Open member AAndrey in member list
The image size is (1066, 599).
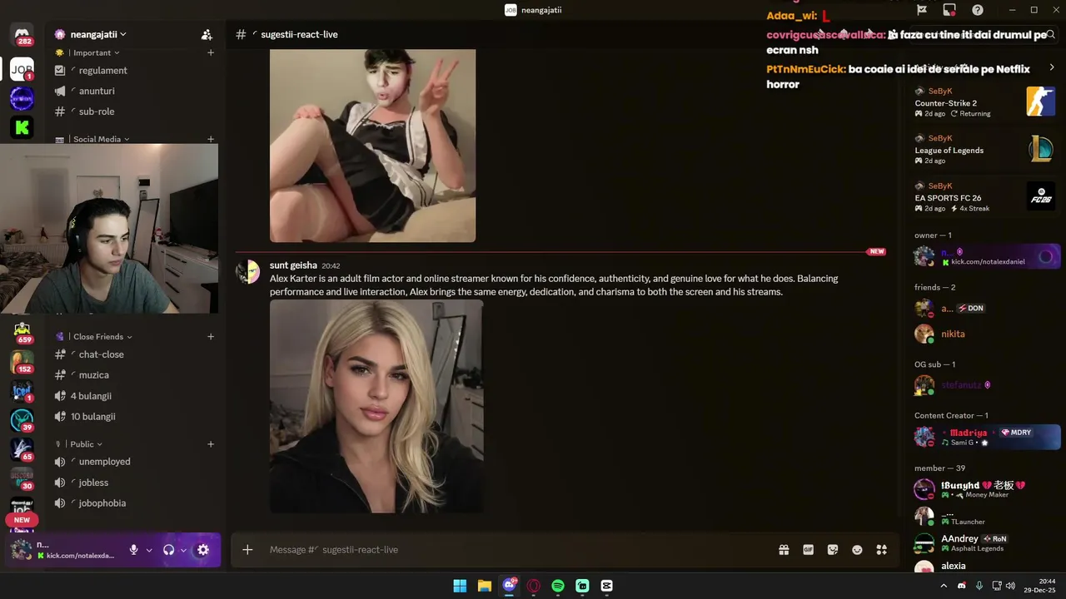pos(988,543)
